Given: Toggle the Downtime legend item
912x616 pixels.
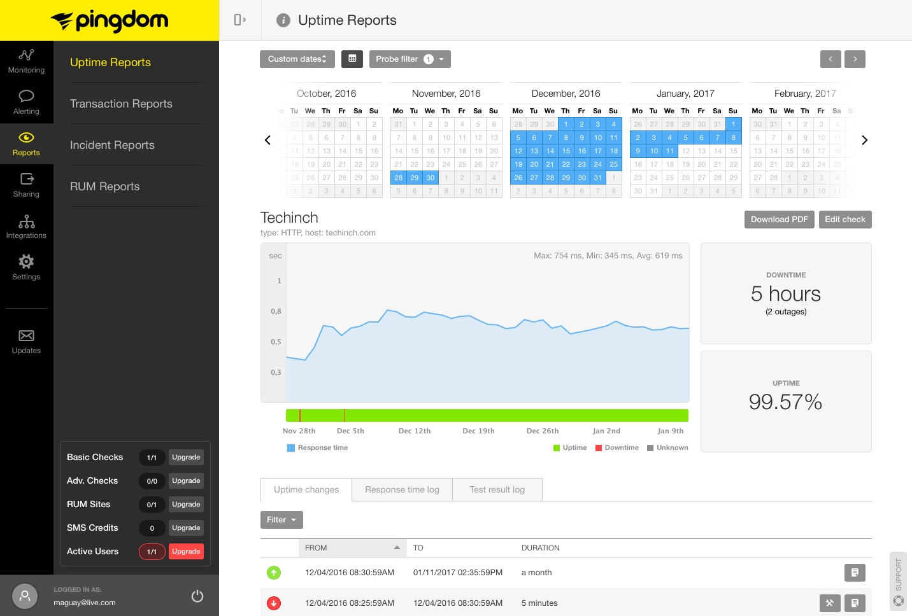Looking at the screenshot, I should (616, 448).
